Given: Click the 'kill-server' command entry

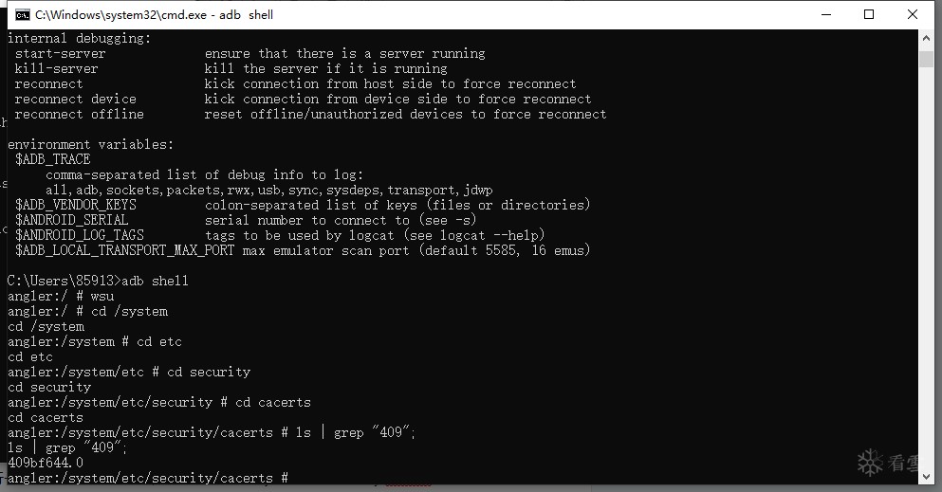Looking at the screenshot, I should (x=57, y=68).
